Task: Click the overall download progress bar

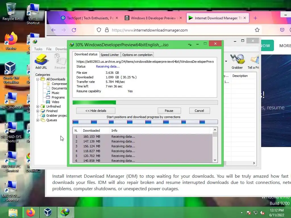Action: [x=145, y=102]
